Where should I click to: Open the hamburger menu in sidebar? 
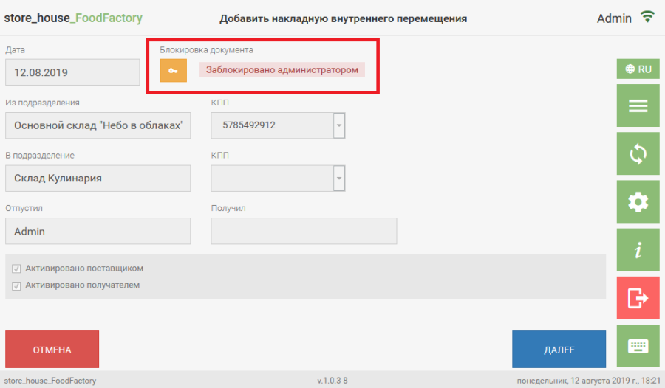coord(638,106)
